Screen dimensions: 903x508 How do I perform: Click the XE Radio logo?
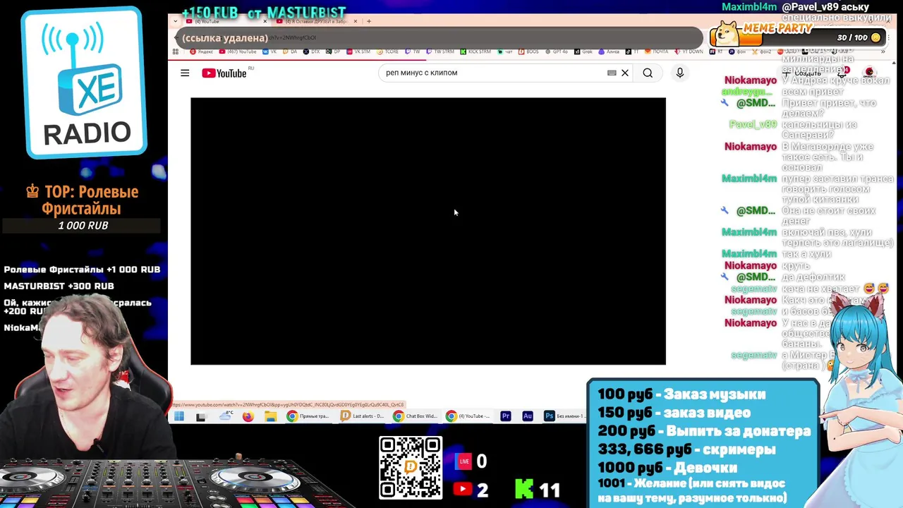click(85, 83)
